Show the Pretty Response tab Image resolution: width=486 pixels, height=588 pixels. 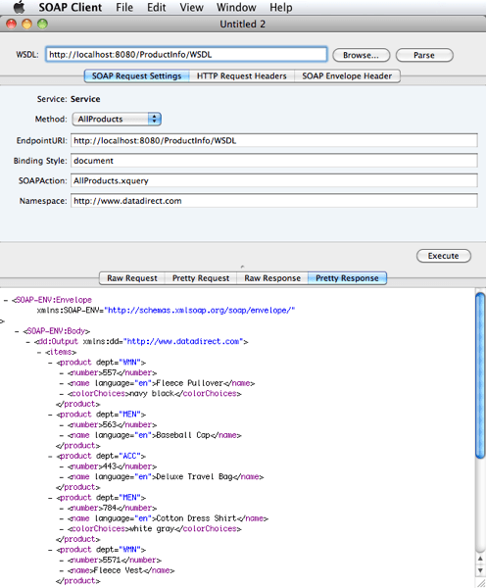347,278
